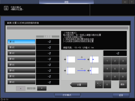135x101 pixels.
Task: Click the 1/2 page indicator
Action: [x=31, y=88]
